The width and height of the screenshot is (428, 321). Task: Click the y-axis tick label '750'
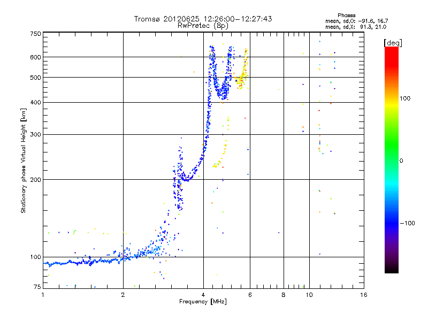[35, 34]
